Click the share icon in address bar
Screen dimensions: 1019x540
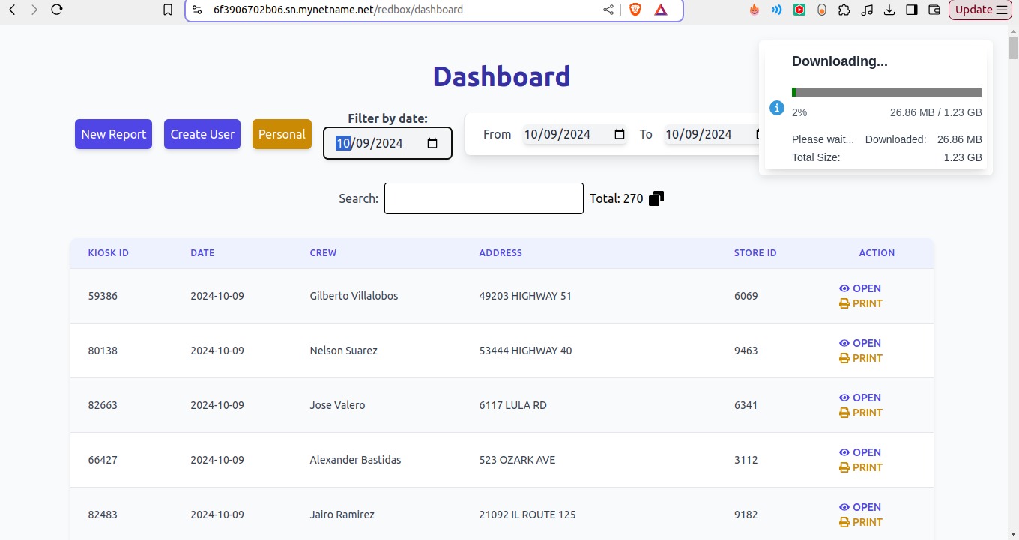coord(608,10)
